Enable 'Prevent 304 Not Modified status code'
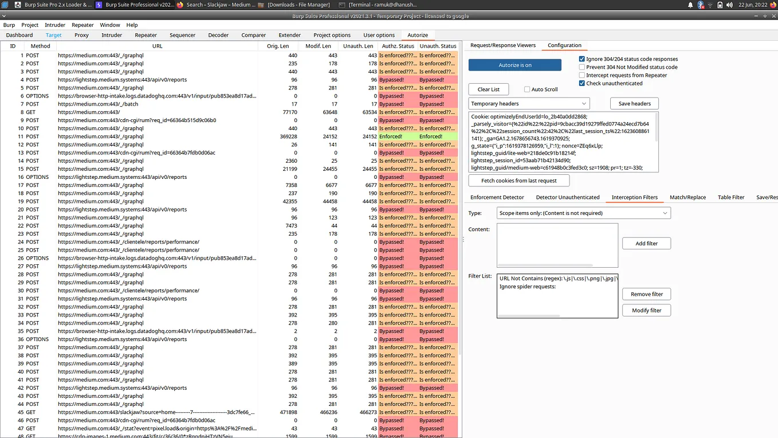The height and width of the screenshot is (438, 778). point(581,67)
